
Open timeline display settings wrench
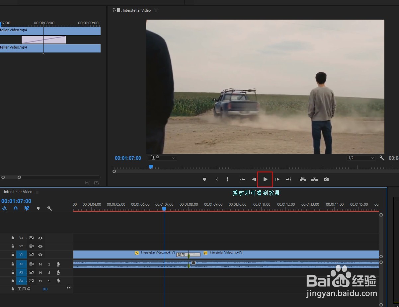click(x=49, y=209)
